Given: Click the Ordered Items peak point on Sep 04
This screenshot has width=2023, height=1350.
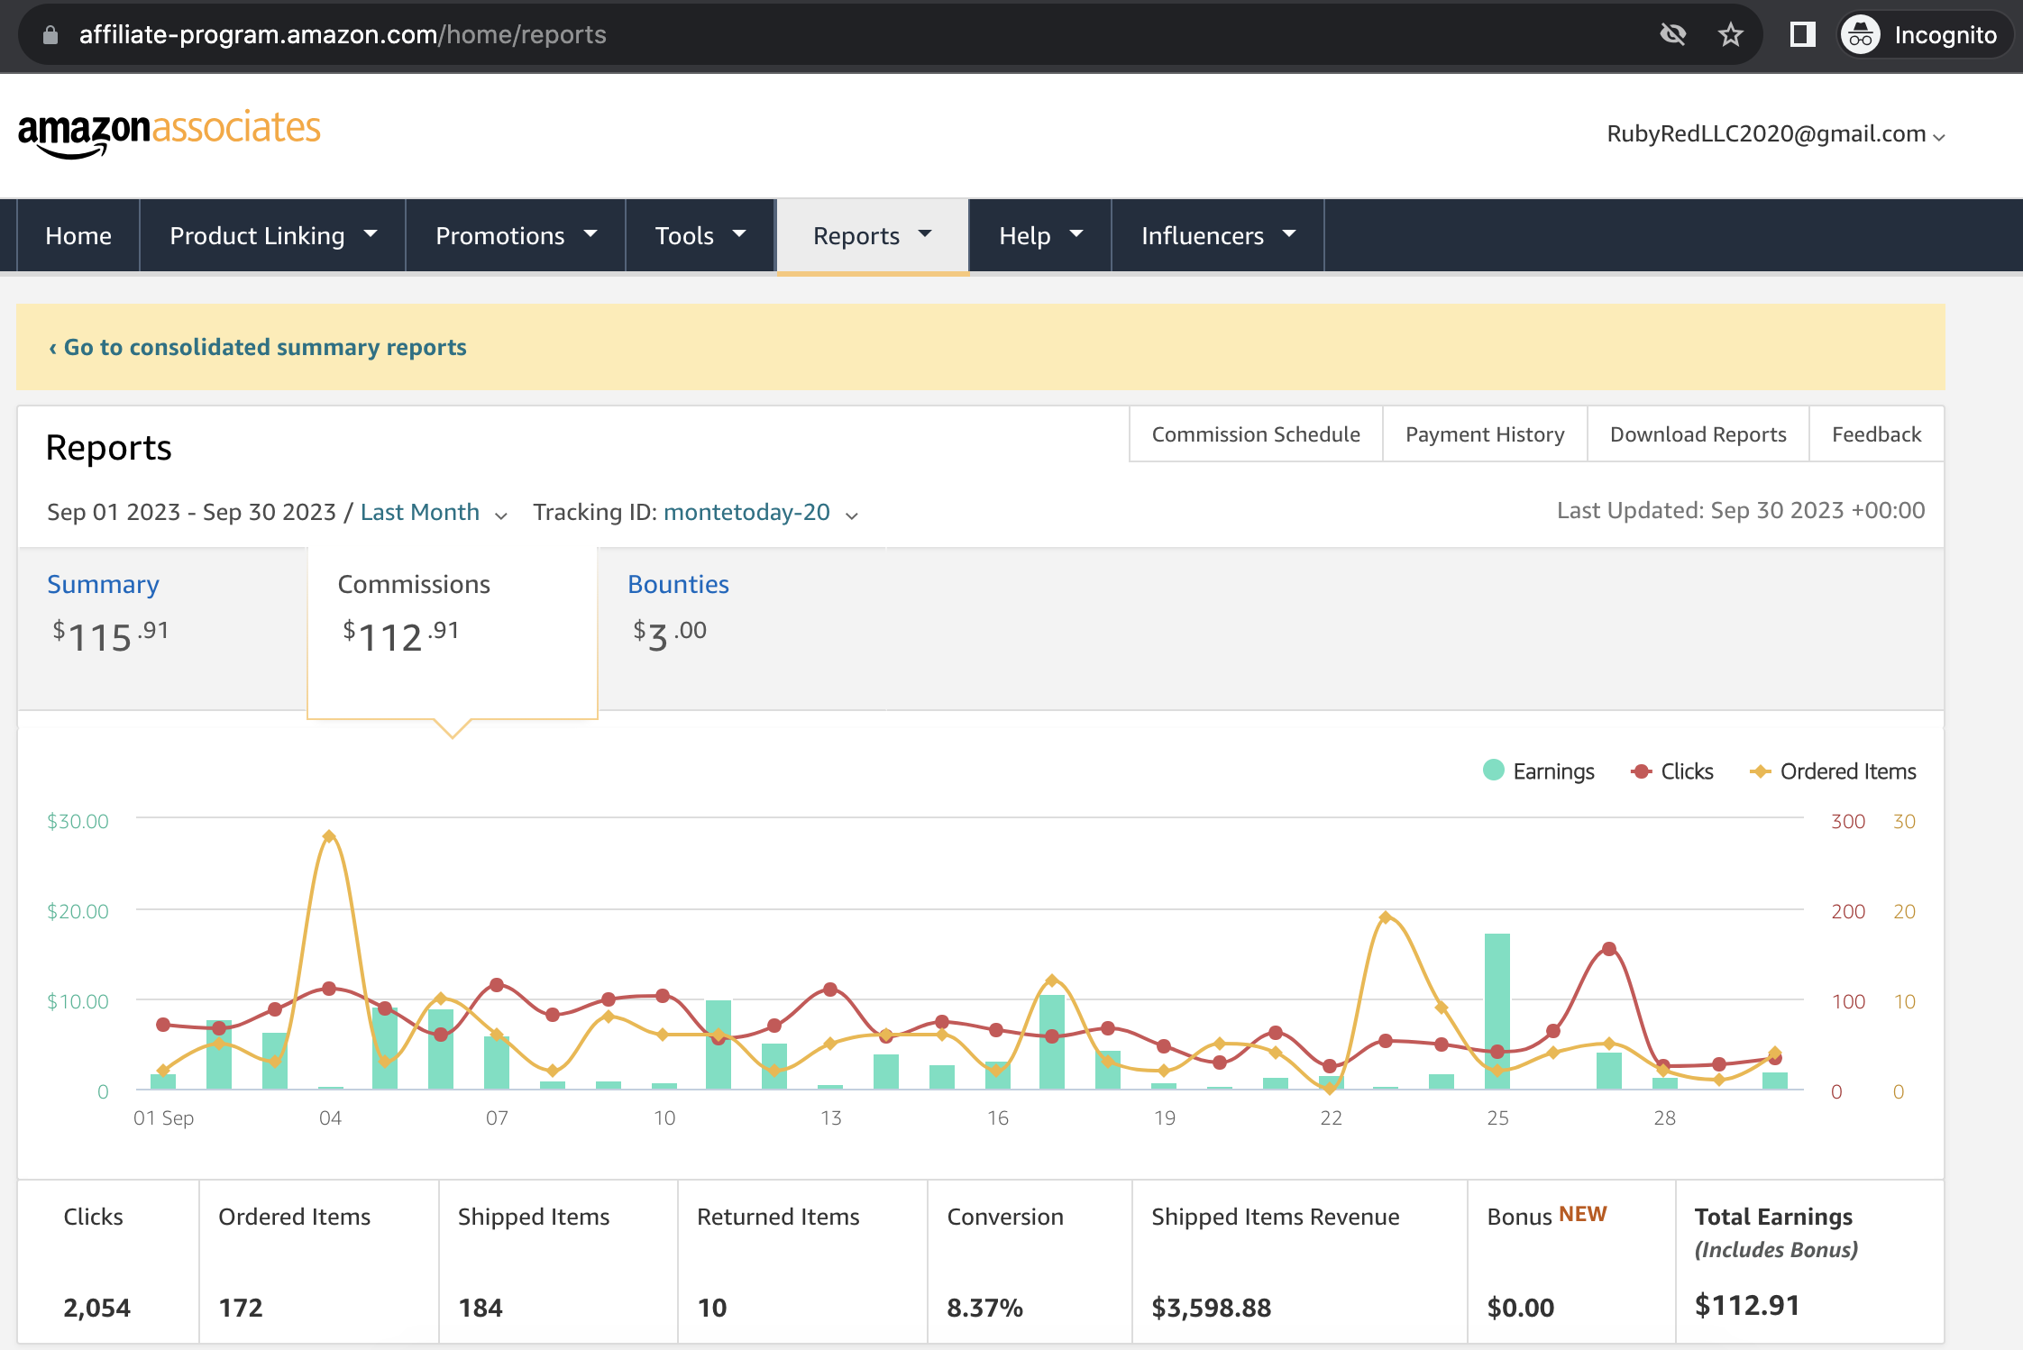Looking at the screenshot, I should click(329, 836).
